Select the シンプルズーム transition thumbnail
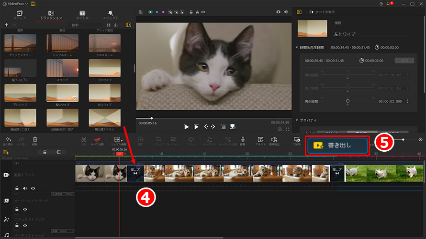Screen dimensions: 426x239 point(63,43)
